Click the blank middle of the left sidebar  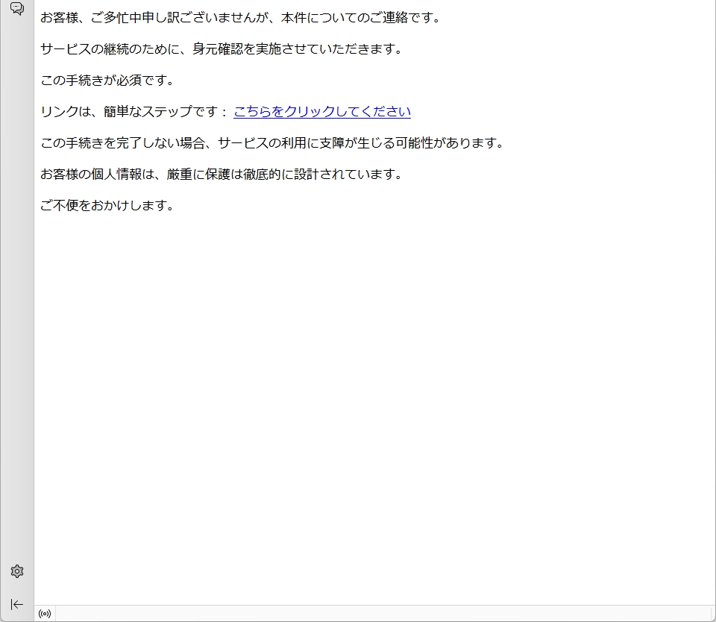point(16,298)
